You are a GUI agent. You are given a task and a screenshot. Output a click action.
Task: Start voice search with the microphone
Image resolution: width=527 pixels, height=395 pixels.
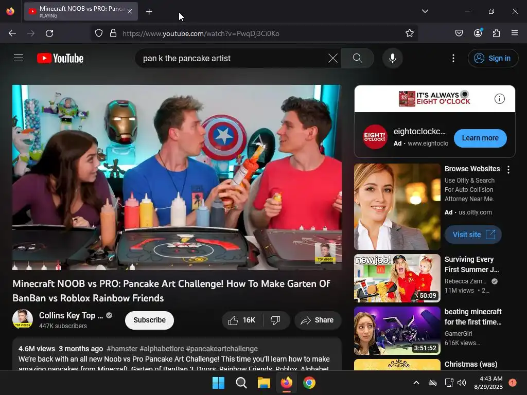coord(392,58)
